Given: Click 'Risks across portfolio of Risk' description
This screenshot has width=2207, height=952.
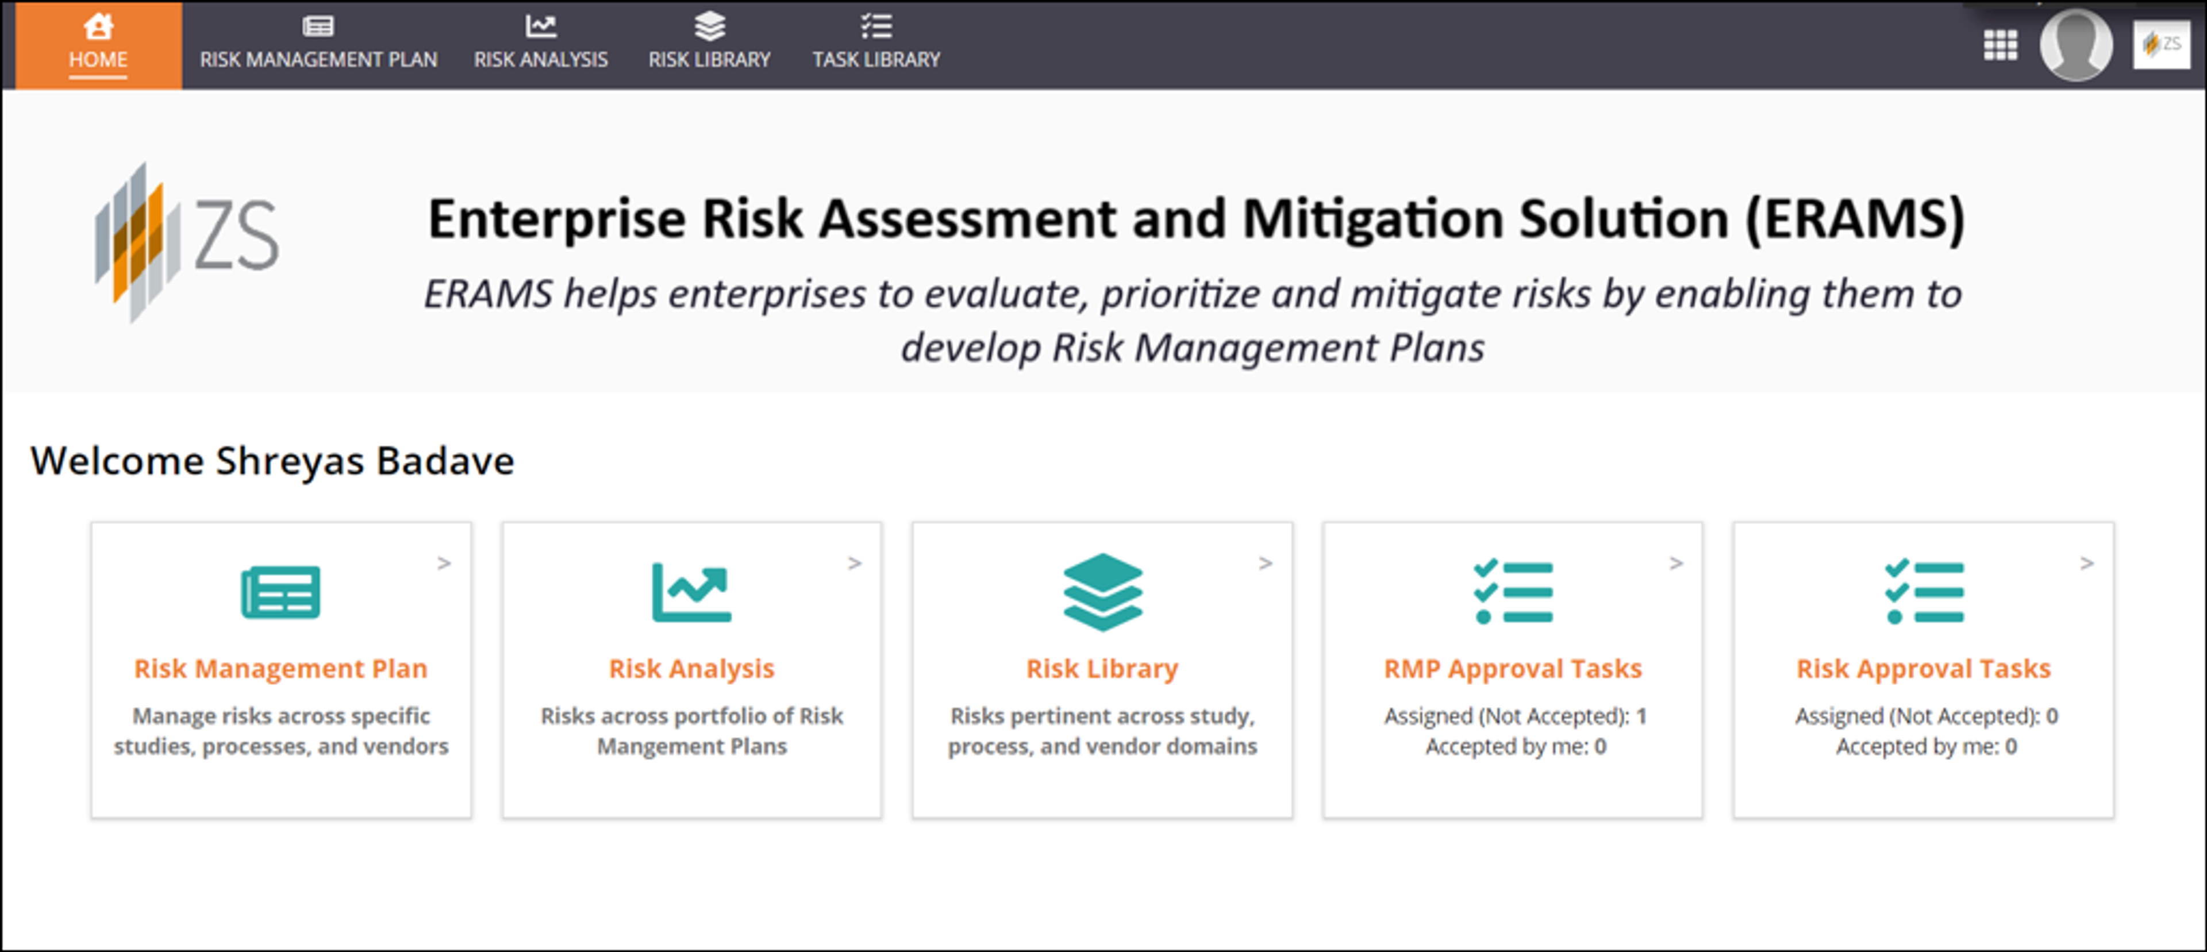Looking at the screenshot, I should click(691, 730).
